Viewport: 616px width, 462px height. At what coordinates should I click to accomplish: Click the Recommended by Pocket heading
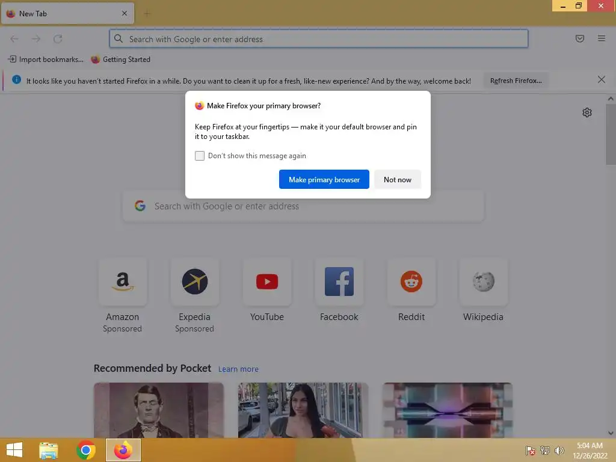coord(152,369)
